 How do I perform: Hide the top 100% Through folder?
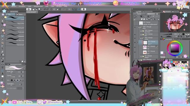(135, 27)
